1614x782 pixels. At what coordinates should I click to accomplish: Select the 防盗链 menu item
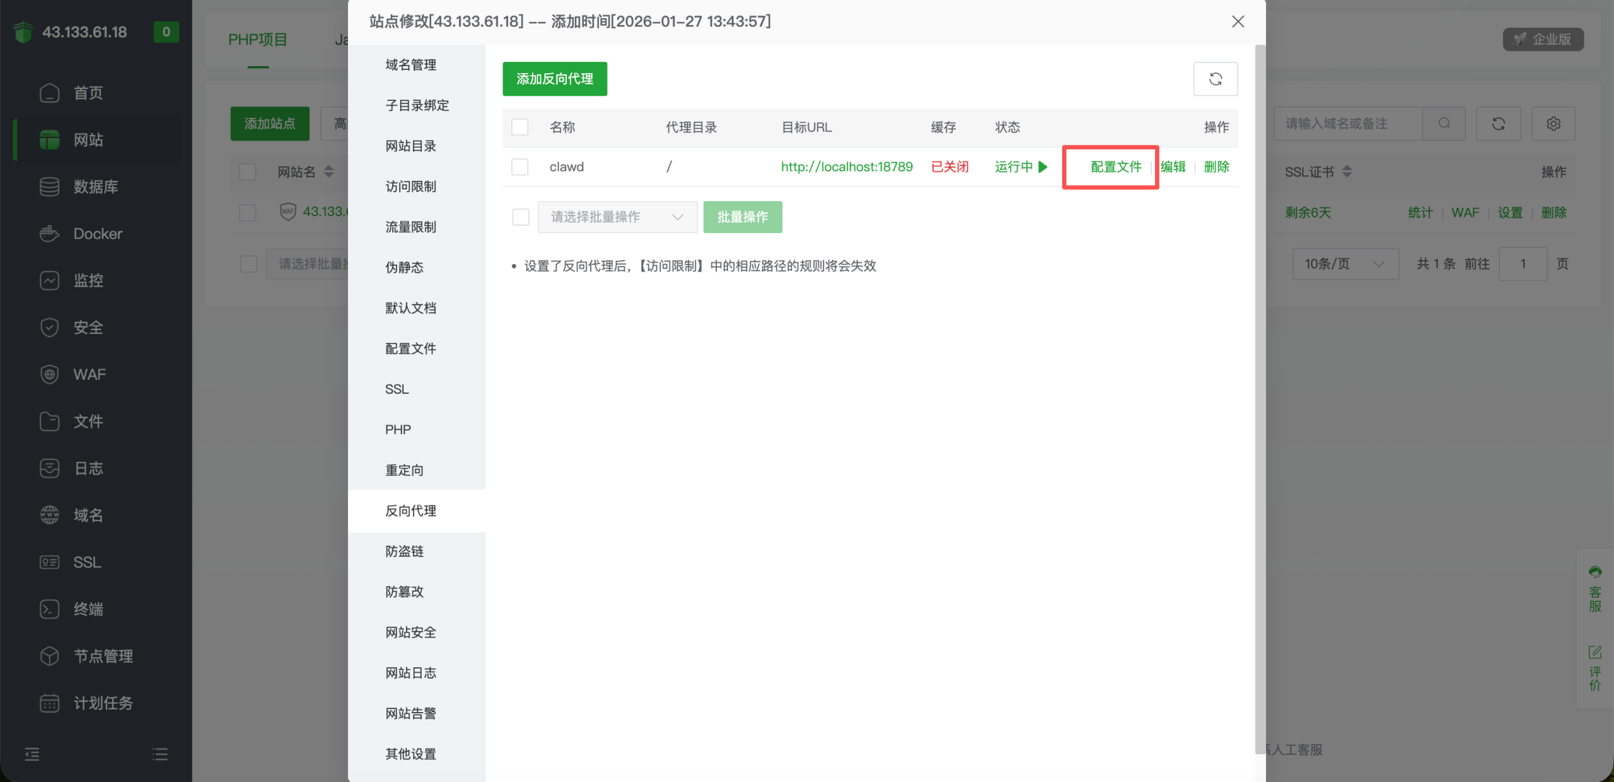[x=404, y=551]
